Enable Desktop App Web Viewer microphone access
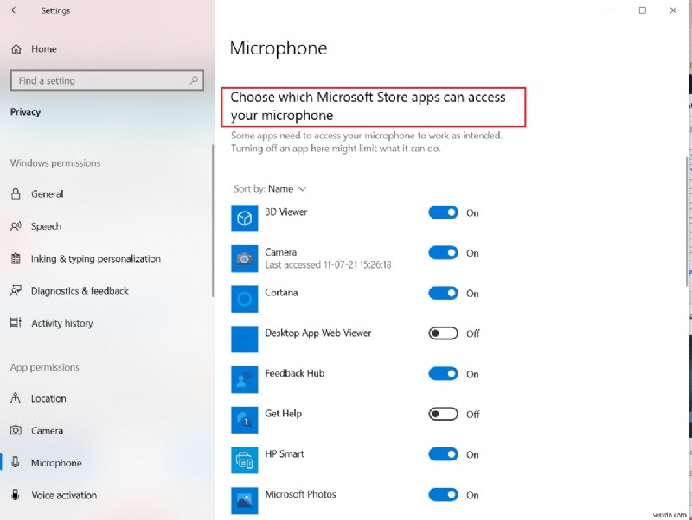The image size is (692, 520). tap(444, 333)
